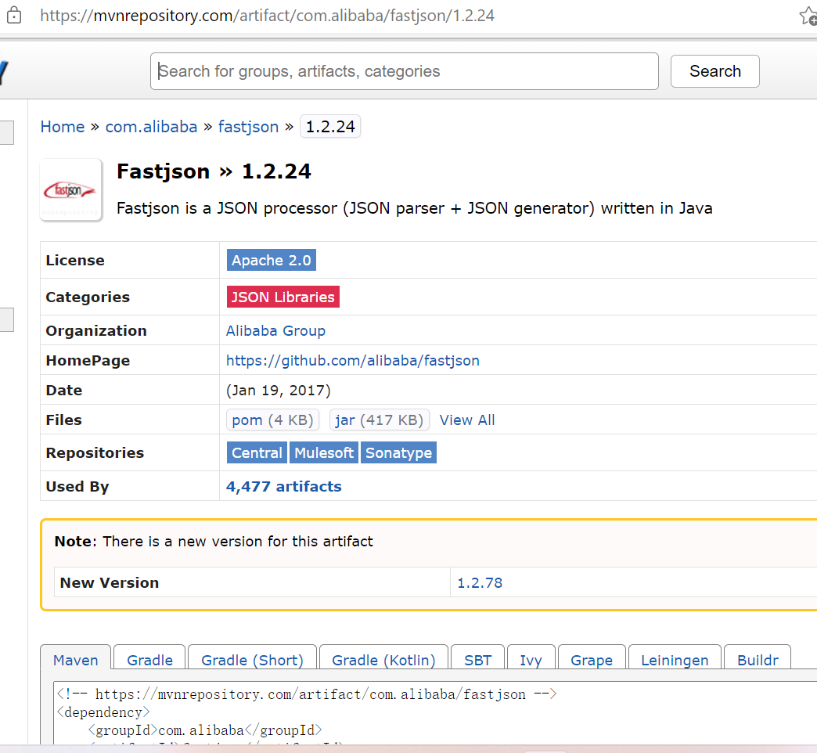Screen dimensions: 817x753
Task: Click the site security lock icon
Action: [x=14, y=15]
